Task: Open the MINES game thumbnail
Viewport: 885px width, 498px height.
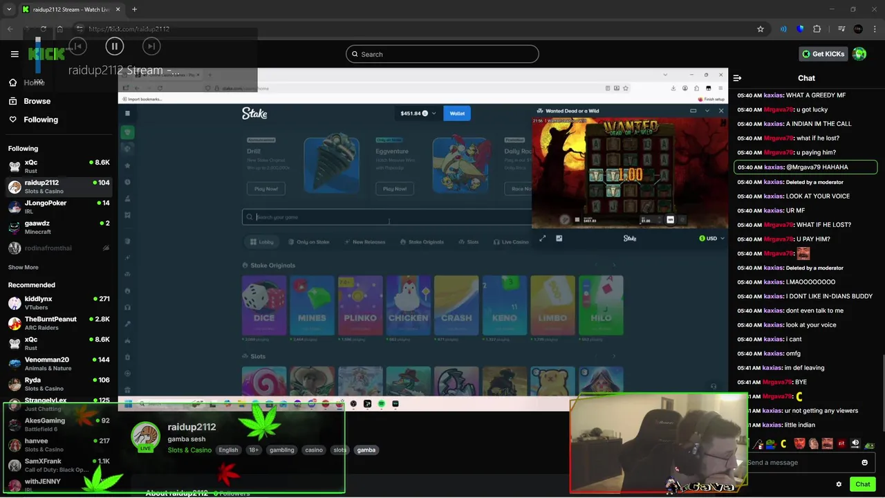Action: pos(312,305)
